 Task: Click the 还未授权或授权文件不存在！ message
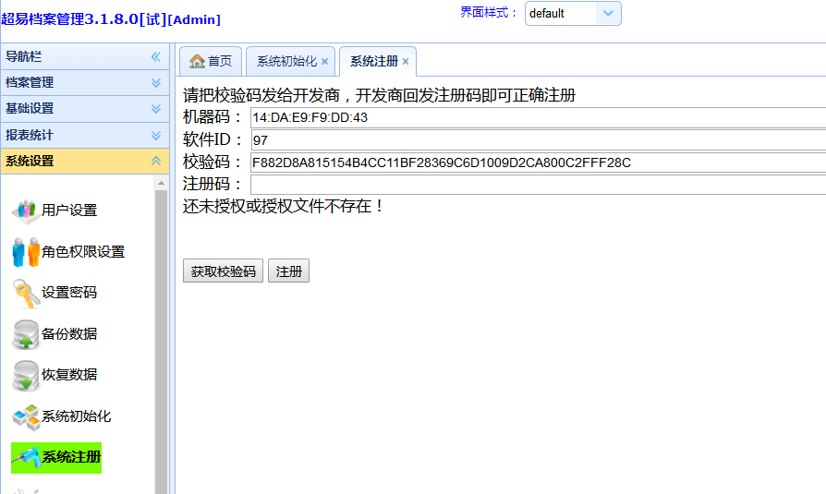pyautogui.click(x=284, y=206)
